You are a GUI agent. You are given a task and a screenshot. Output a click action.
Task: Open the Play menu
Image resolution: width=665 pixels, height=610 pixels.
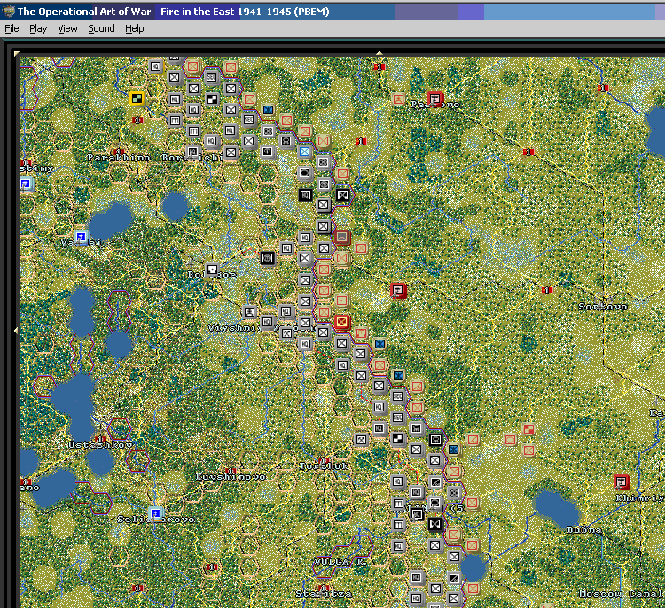pos(38,28)
